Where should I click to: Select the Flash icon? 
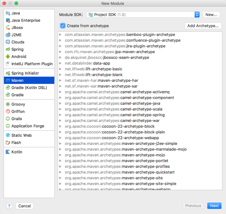click(8, 143)
